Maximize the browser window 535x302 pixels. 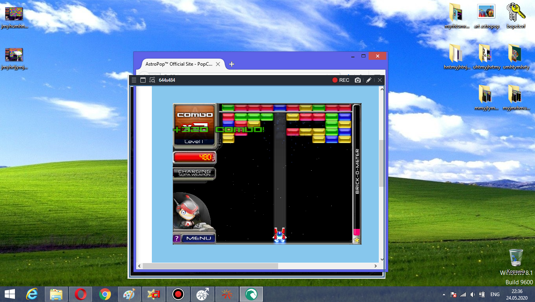363,56
